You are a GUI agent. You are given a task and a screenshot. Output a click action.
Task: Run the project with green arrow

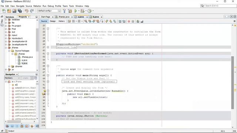[76, 11]
